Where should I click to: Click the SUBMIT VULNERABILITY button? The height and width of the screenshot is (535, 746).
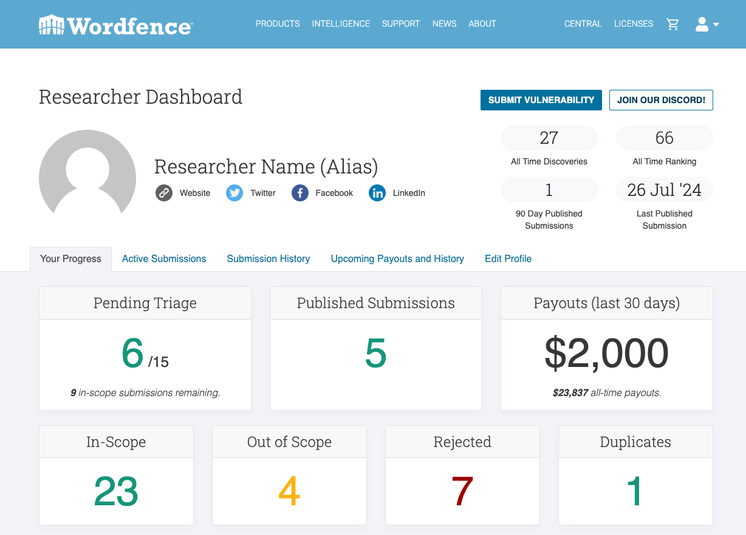pyautogui.click(x=541, y=100)
